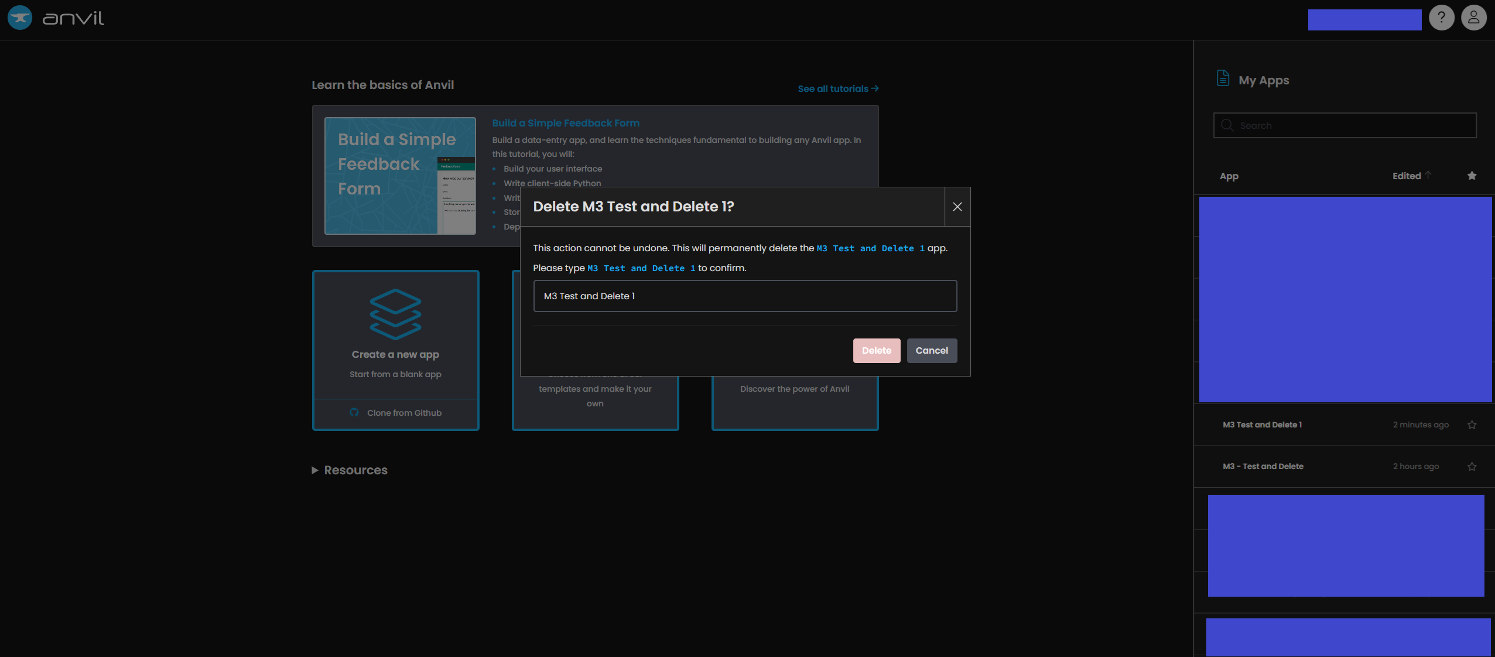Click My Apps panel heading
This screenshot has height=657, width=1495.
1263,80
